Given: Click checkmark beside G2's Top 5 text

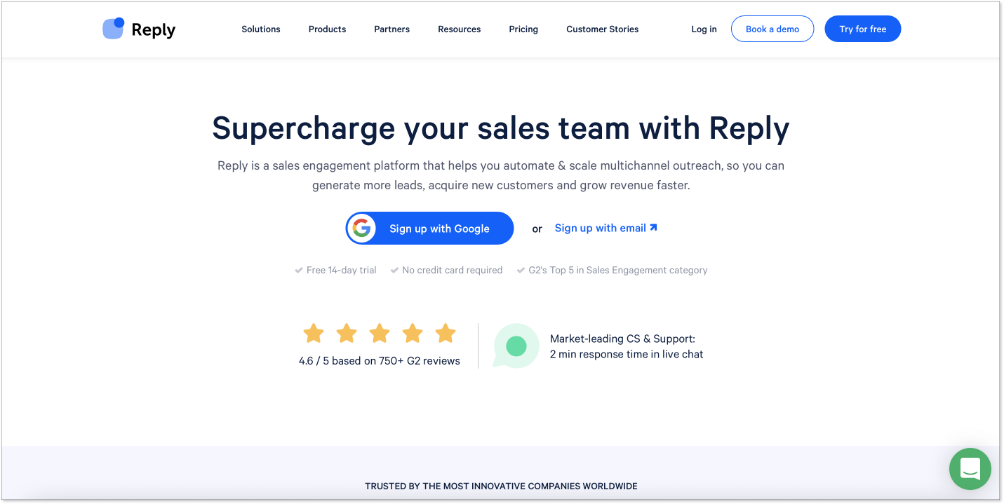Looking at the screenshot, I should [x=521, y=270].
